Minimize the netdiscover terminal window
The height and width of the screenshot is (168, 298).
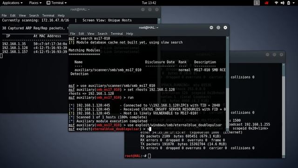coord(143,9)
